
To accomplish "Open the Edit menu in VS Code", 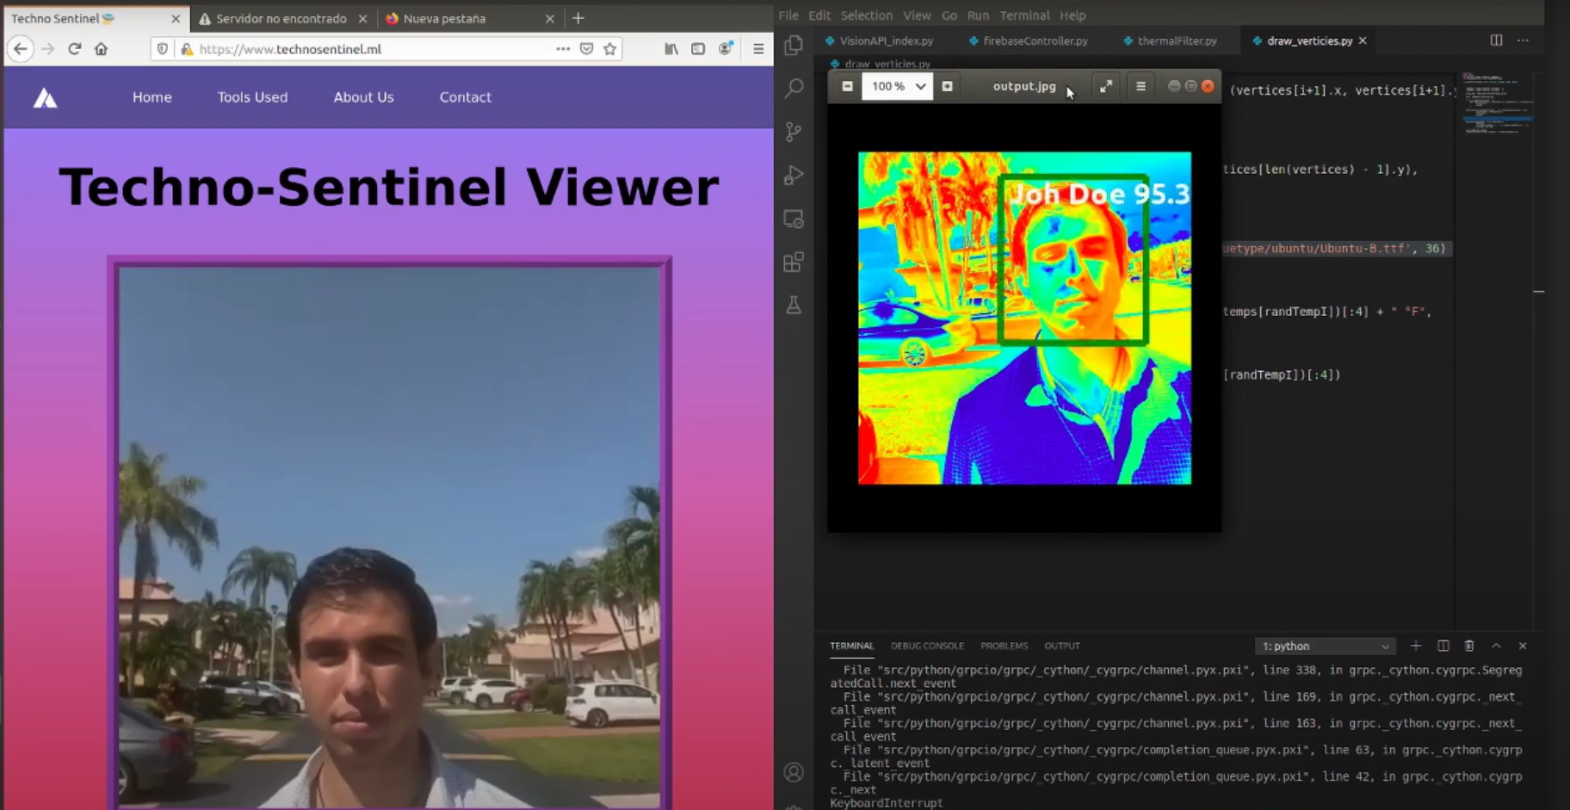I will click(819, 15).
